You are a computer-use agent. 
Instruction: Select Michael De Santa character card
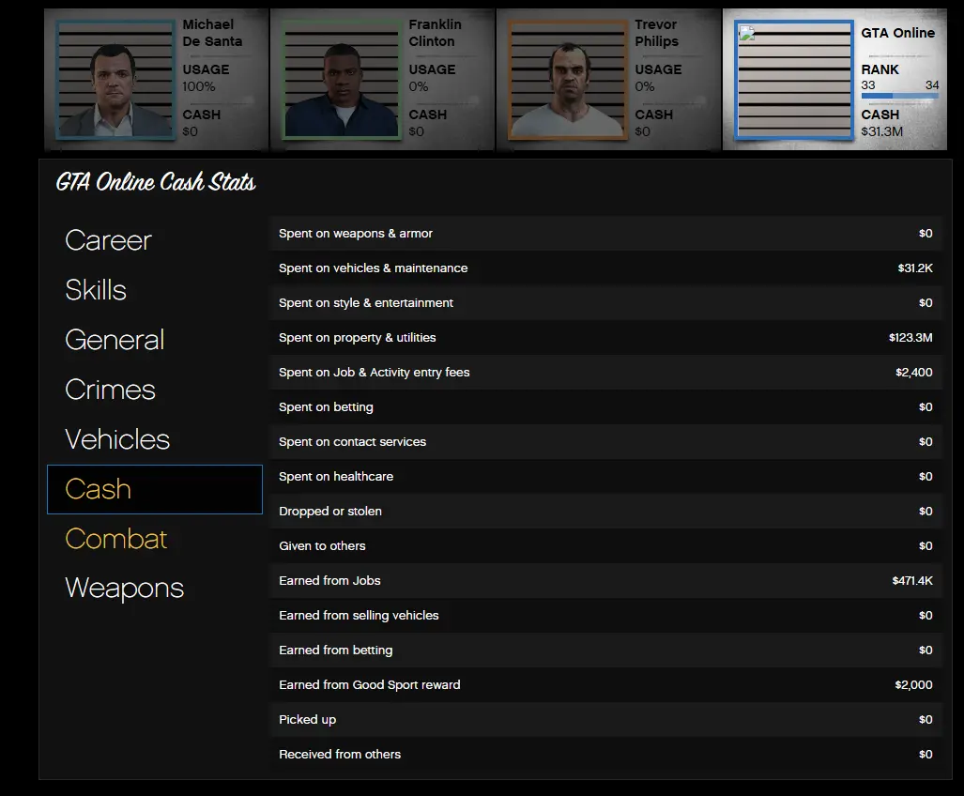(x=156, y=79)
